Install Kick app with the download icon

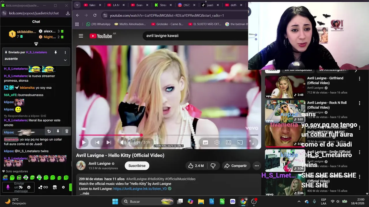pyautogui.click(x=68, y=13)
